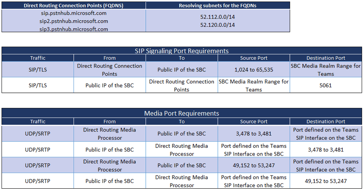Click 'Destination Port' header in SIP Signaling table
The height and width of the screenshot is (191, 364).
coord(326,58)
